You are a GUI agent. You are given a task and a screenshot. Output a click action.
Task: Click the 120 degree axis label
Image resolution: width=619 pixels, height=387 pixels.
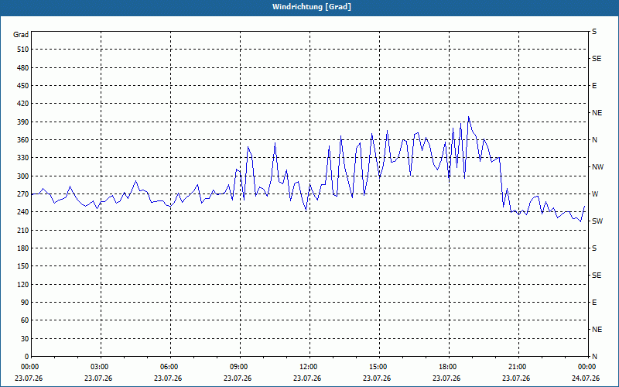tap(23, 284)
